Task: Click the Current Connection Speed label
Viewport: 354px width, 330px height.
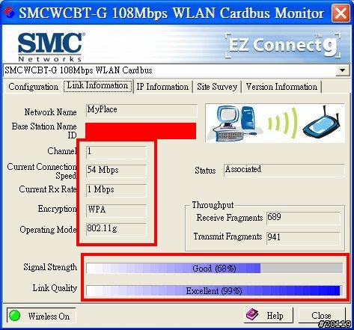Action: tap(42, 171)
